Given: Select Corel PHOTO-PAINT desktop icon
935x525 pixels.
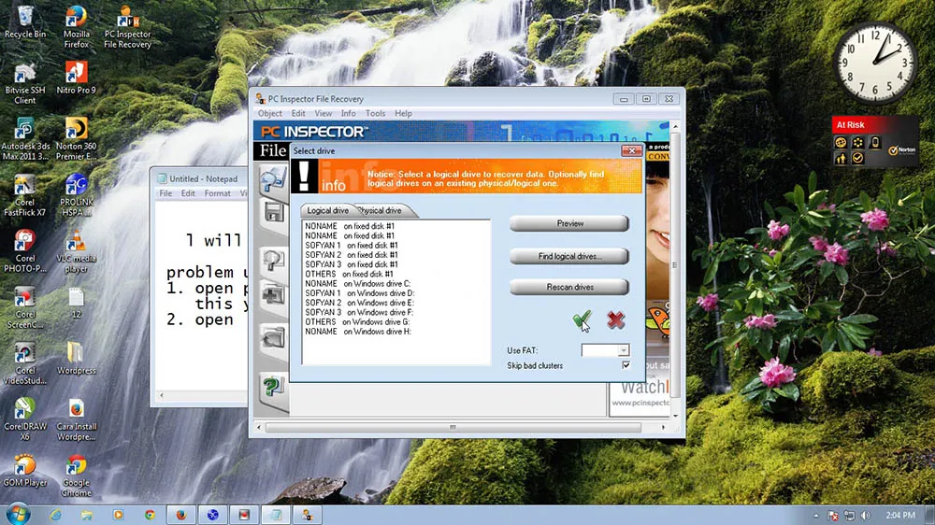Looking at the screenshot, I should click(x=25, y=251).
